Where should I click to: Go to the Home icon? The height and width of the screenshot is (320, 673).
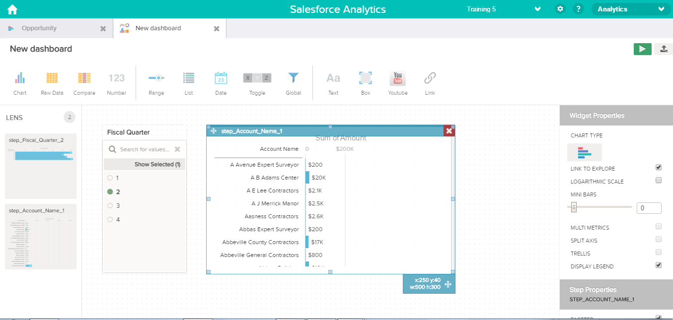(x=12, y=9)
